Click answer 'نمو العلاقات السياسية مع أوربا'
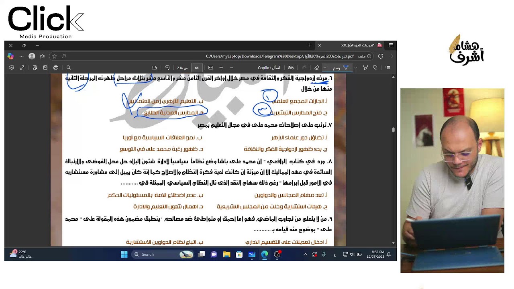The width and height of the screenshot is (514, 289). click(x=159, y=138)
